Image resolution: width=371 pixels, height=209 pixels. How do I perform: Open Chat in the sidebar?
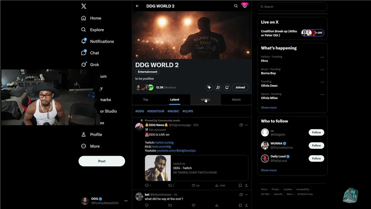[90, 53]
